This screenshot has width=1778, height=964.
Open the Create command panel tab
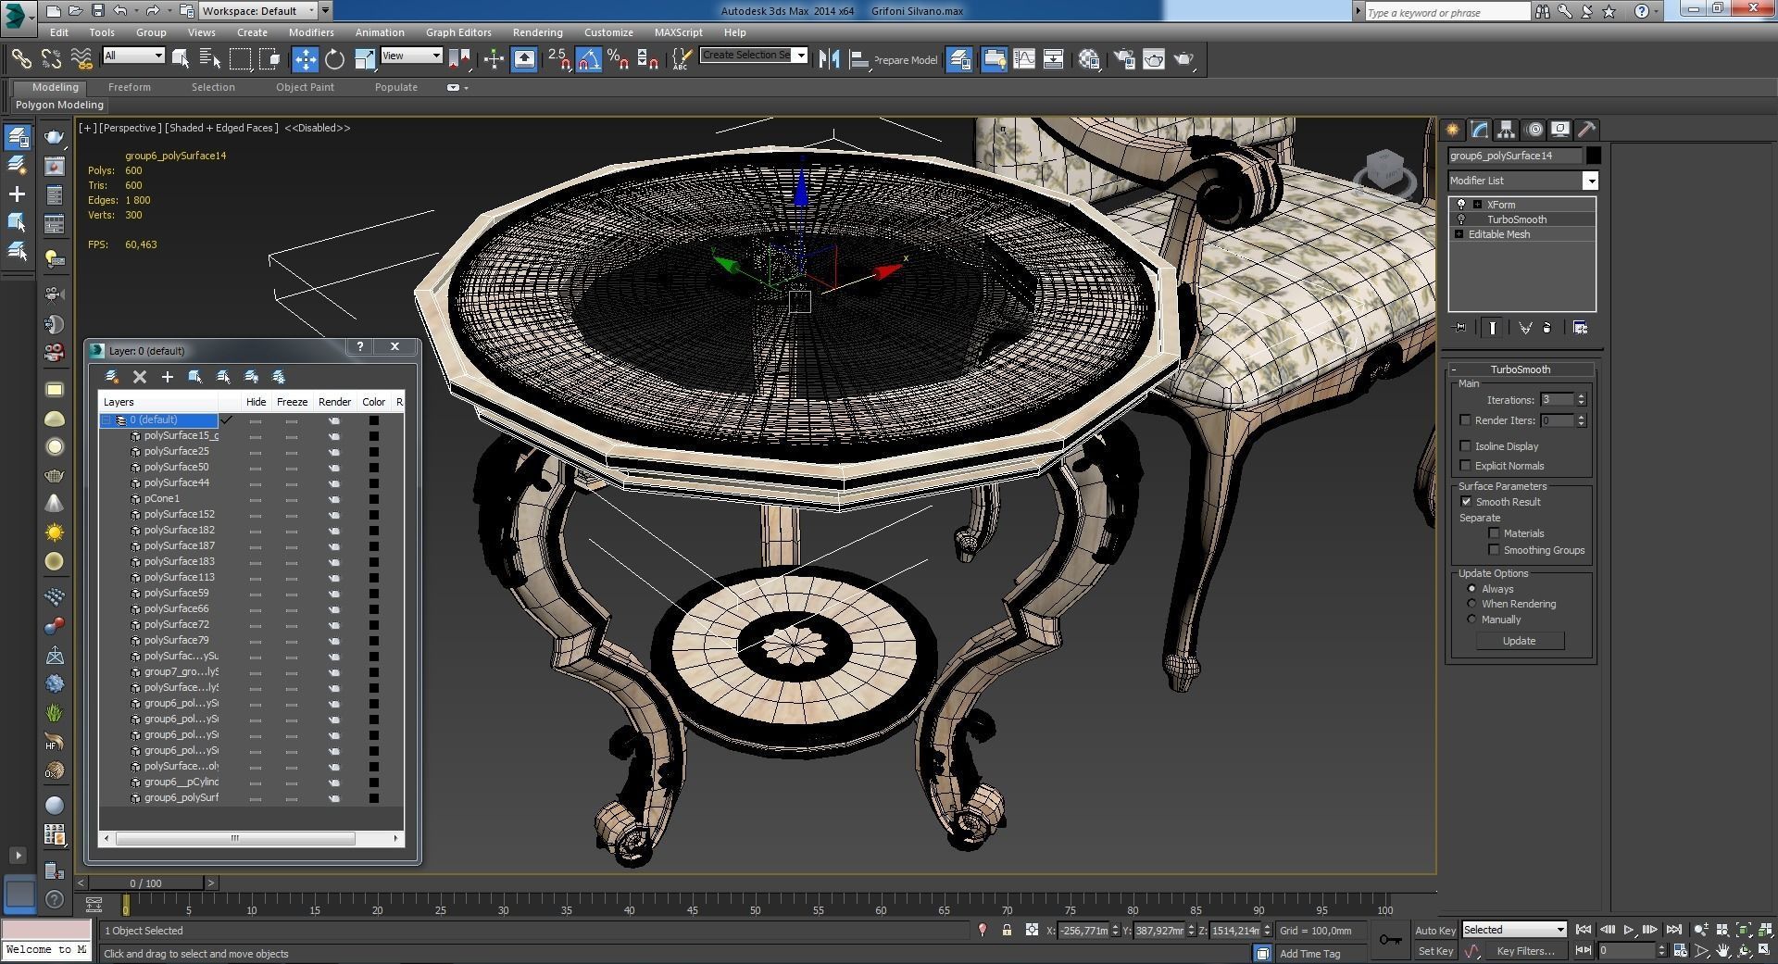pos(1452,130)
